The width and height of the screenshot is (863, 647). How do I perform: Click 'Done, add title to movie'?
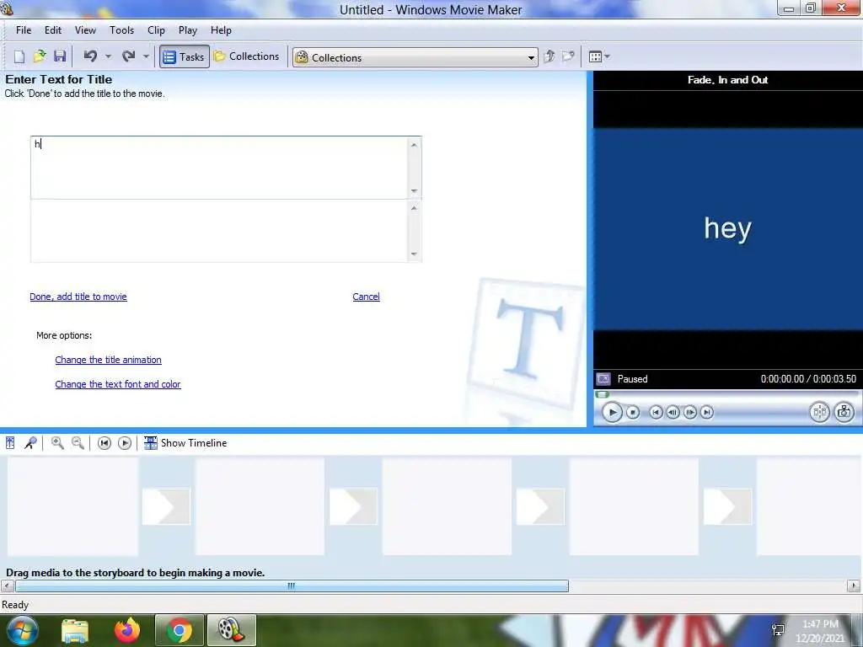coord(78,297)
